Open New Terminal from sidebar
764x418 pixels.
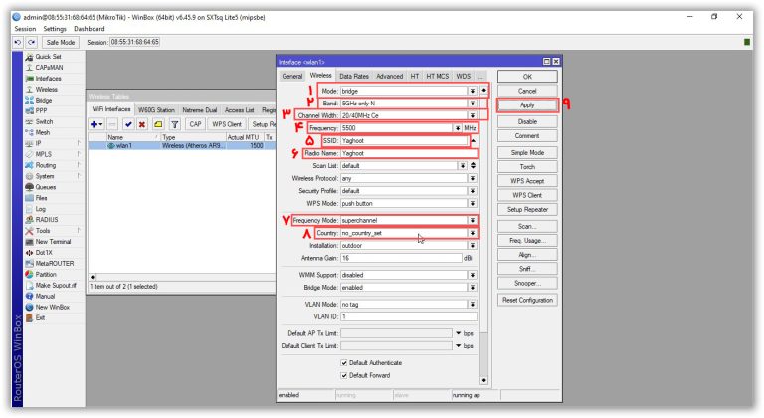click(x=55, y=242)
